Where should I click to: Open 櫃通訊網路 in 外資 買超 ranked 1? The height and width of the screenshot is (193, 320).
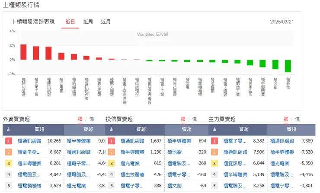pos(29,141)
